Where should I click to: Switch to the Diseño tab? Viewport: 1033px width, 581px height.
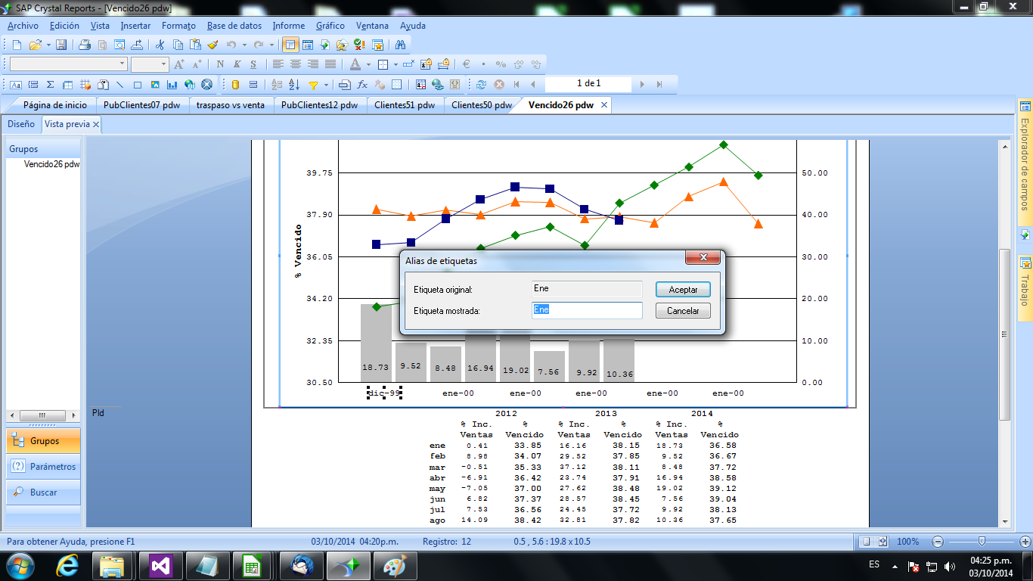(21, 124)
